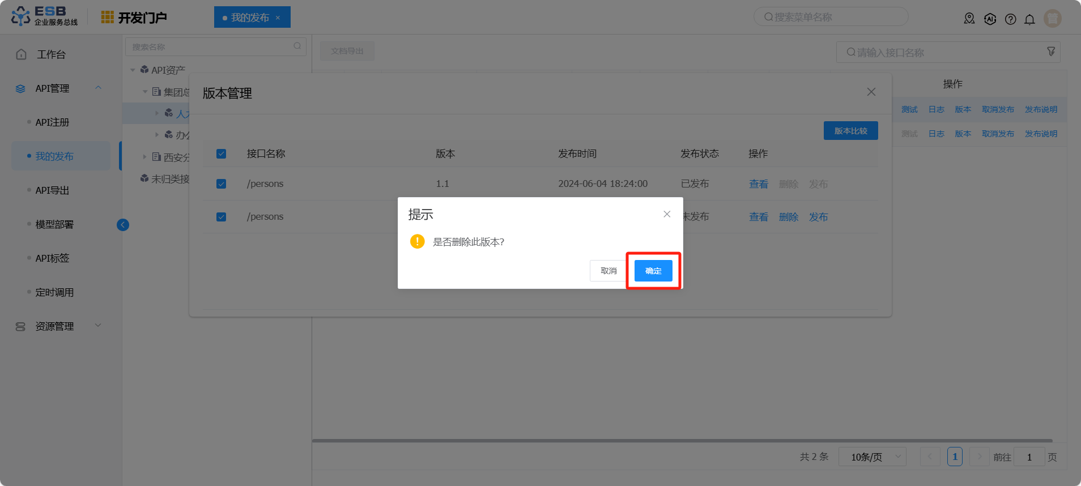The image size is (1081, 486).
Task: View the version 1.1 row via 查看
Action: (759, 184)
